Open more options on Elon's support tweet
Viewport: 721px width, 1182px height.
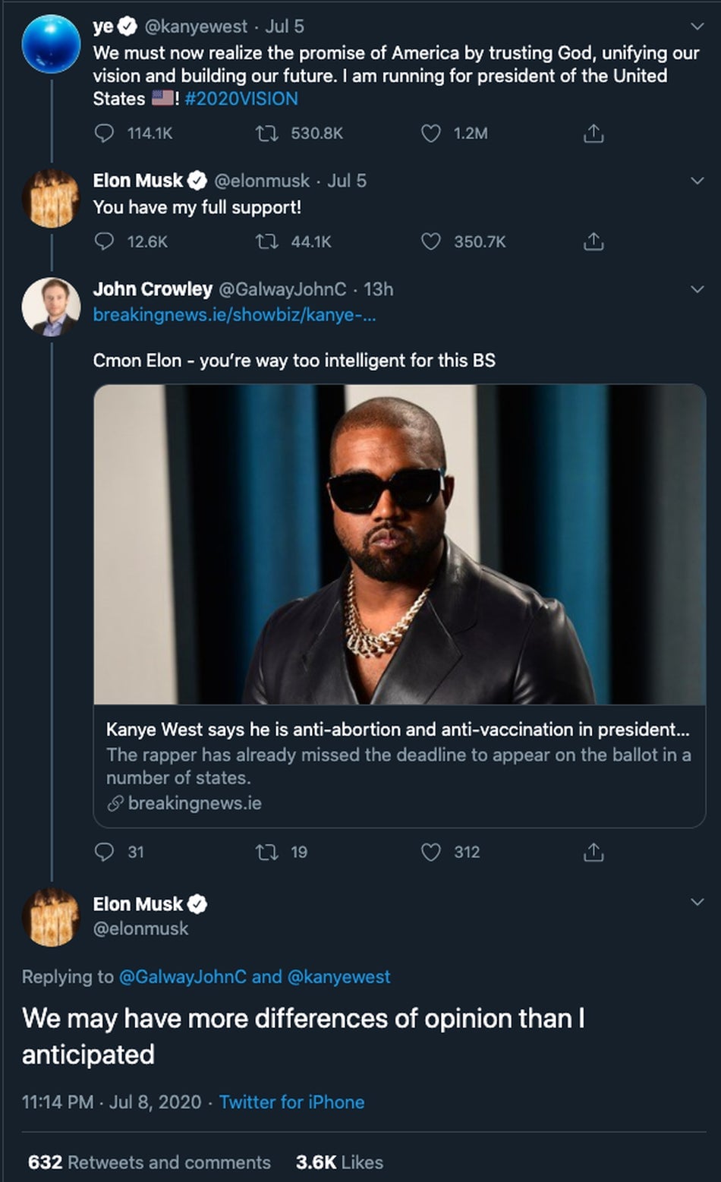(695, 180)
